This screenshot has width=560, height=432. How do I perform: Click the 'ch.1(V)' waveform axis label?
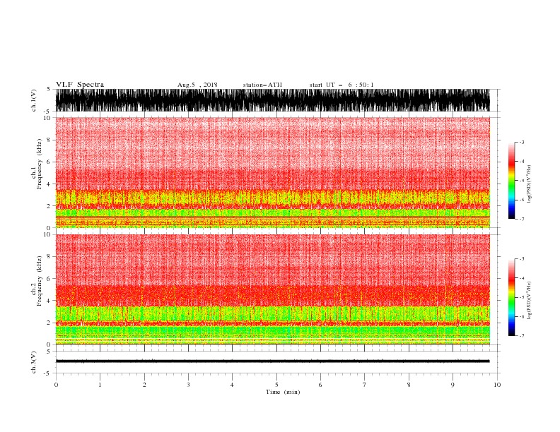pos(34,100)
